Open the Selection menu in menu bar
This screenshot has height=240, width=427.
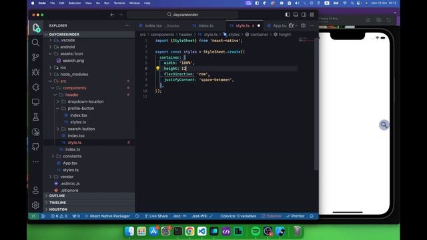coord(75,3)
